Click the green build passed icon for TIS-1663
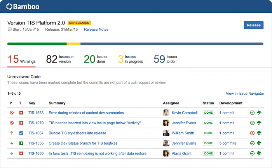The image size is (272, 168). point(252,113)
